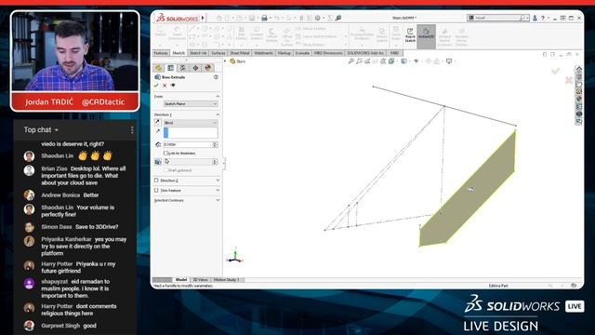
Task: Collapse the Direction 1 section
Action: [218, 114]
